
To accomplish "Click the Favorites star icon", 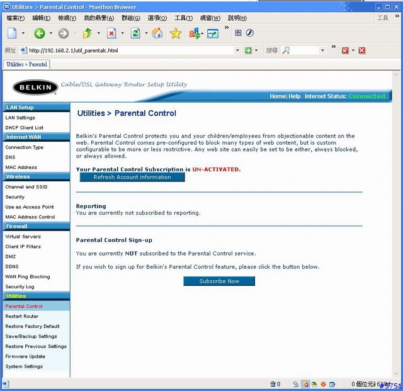I will click(176, 33).
